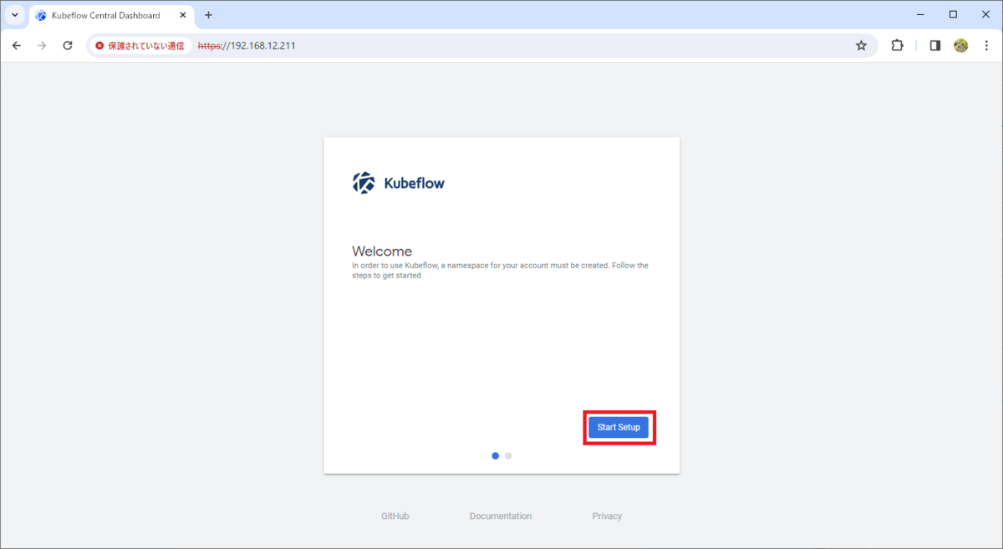Viewport: 1003px width, 549px height.
Task: Minimize the browser window
Action: (919, 14)
